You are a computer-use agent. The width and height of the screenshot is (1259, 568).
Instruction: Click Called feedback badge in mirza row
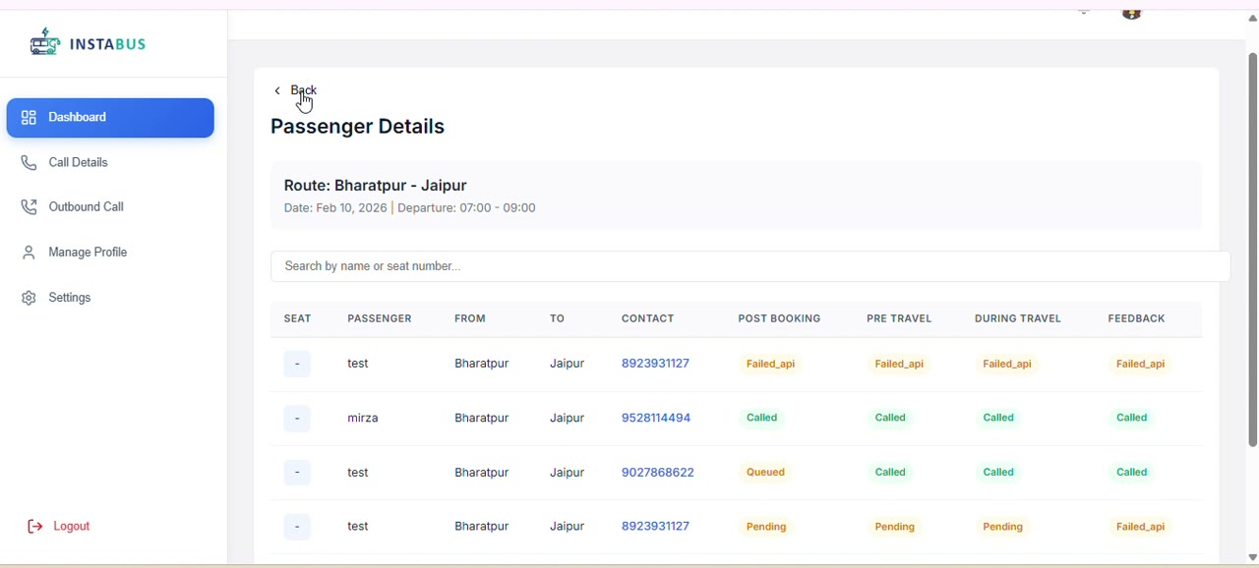click(x=1132, y=418)
